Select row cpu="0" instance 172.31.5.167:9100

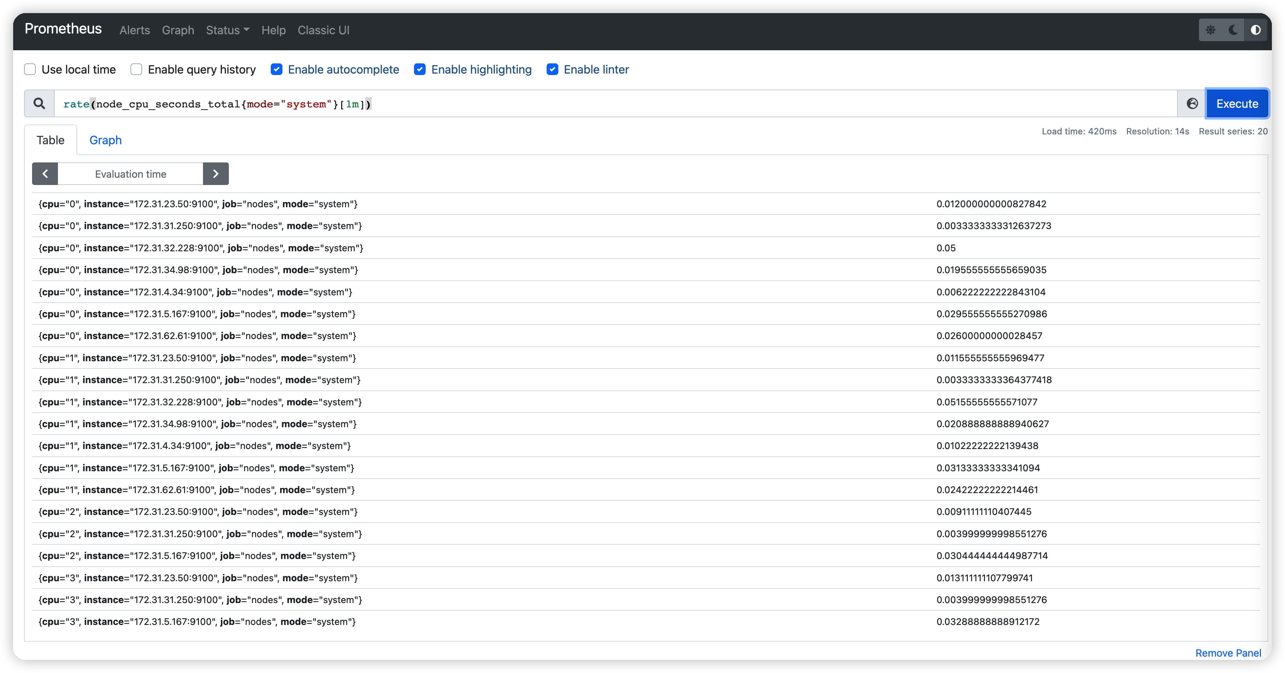(x=646, y=314)
